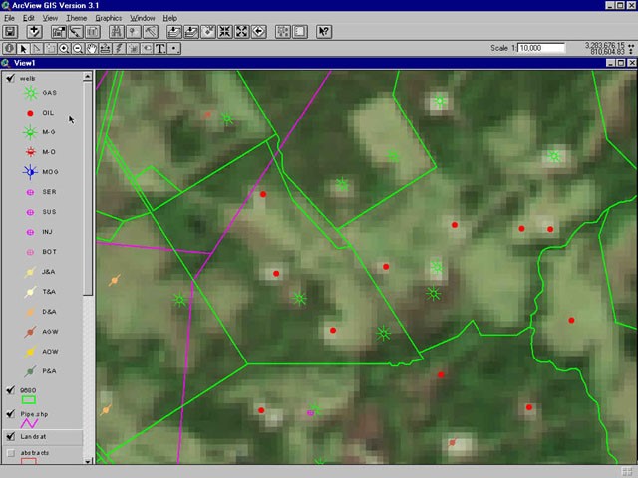This screenshot has width=638, height=478.
Task: Select the Identify tool
Action: click(10, 48)
